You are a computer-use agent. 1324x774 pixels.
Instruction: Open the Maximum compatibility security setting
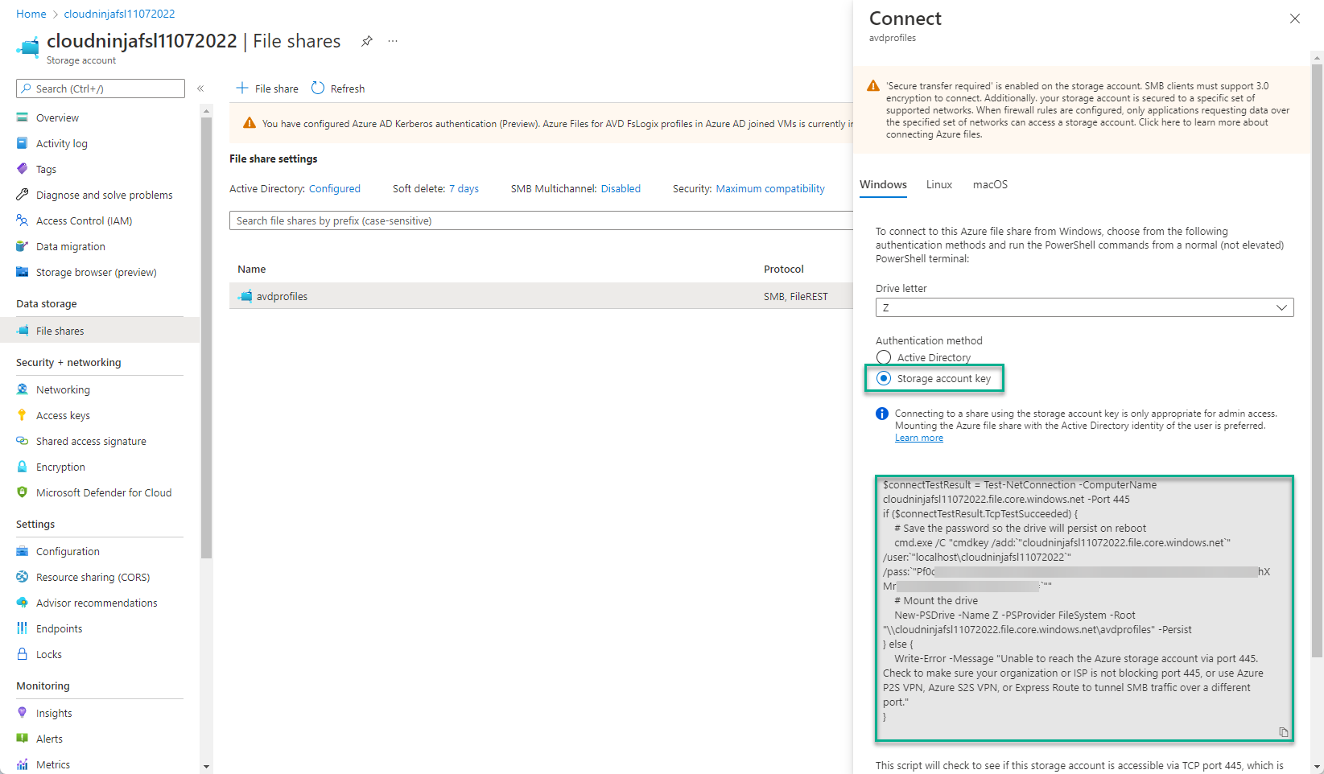(x=769, y=188)
